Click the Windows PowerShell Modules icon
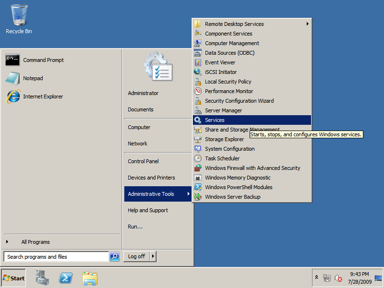384x288 pixels. 198,187
